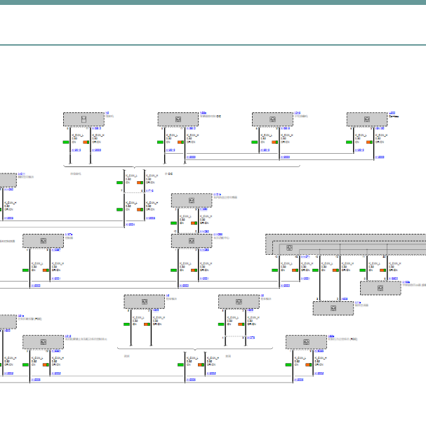Viewport: 426px width, 422px height.
Task: Click the K_CAN_H wire label under Combox
Action: coord(381,135)
